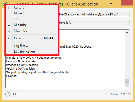
Task: Click 'Skipped updating signatures' log line
Action: tap(38, 72)
